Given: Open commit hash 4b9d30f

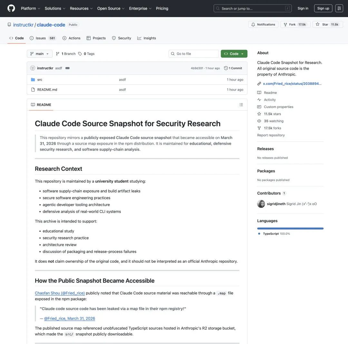Looking at the screenshot, I should pos(197,68).
